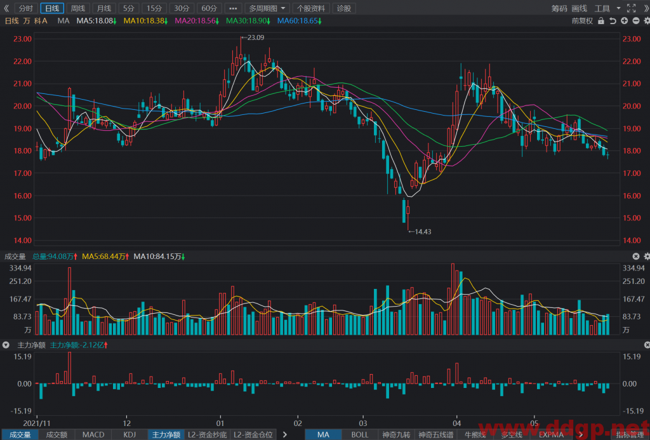Screen dimensions: 650x440
Task: Collapse 主力净额 panel with circle arrow
Action: (x=6, y=345)
